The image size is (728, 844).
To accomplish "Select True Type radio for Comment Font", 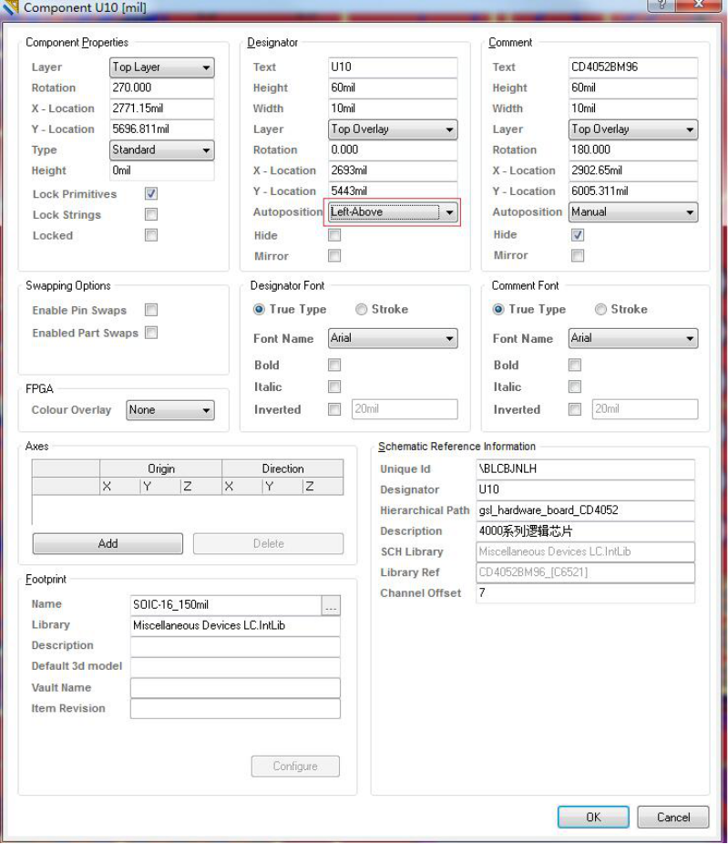I will [x=498, y=309].
